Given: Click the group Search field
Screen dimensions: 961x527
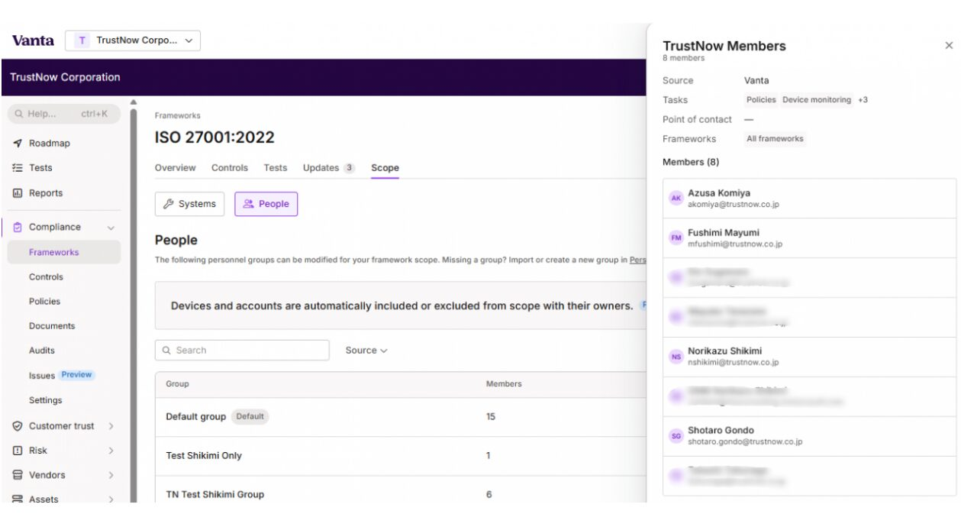Looking at the screenshot, I should click(x=242, y=351).
